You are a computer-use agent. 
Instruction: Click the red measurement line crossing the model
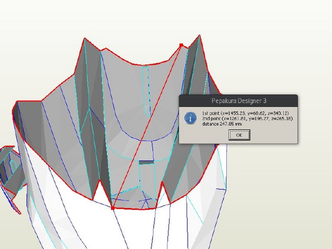147,127
